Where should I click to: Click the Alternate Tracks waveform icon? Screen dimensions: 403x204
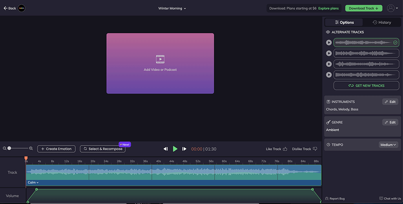coord(328,32)
